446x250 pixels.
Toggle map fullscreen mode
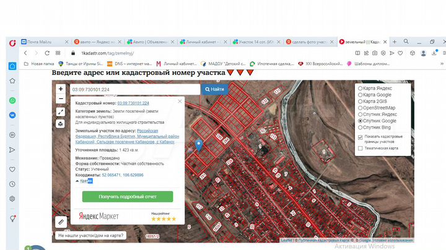[61, 113]
